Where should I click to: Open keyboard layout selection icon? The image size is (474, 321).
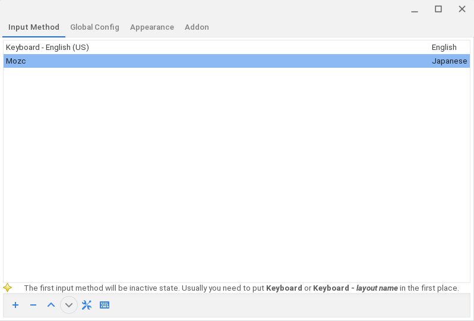(x=105, y=305)
